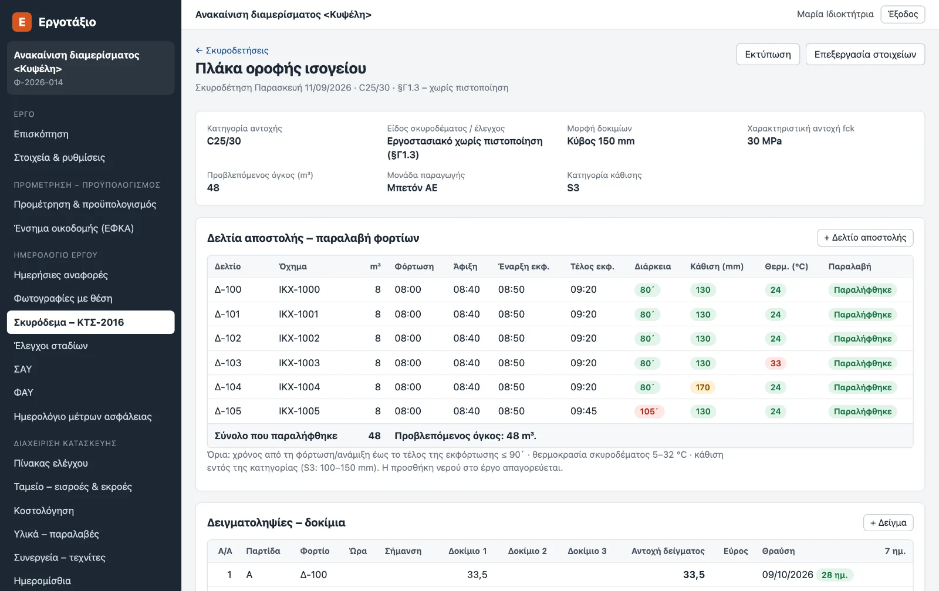Open Φωτογραφίες με θέση
This screenshot has width=939, height=591.
pyautogui.click(x=90, y=299)
